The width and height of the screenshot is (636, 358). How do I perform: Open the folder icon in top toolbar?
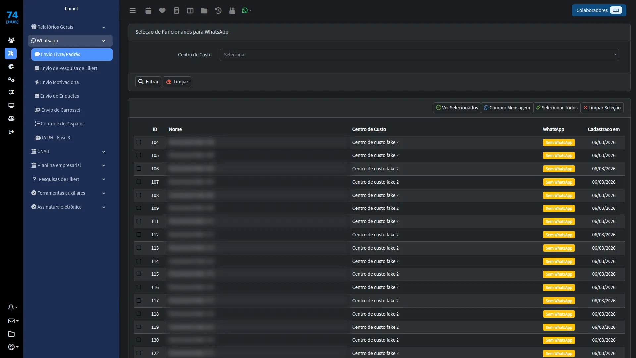[204, 11]
